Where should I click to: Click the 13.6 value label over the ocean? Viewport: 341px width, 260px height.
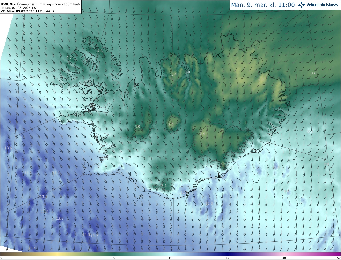[8, 148]
